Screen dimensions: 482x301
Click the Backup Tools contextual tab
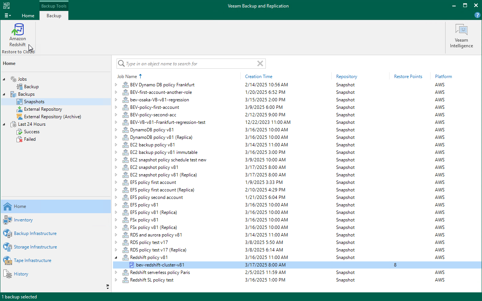54,6
